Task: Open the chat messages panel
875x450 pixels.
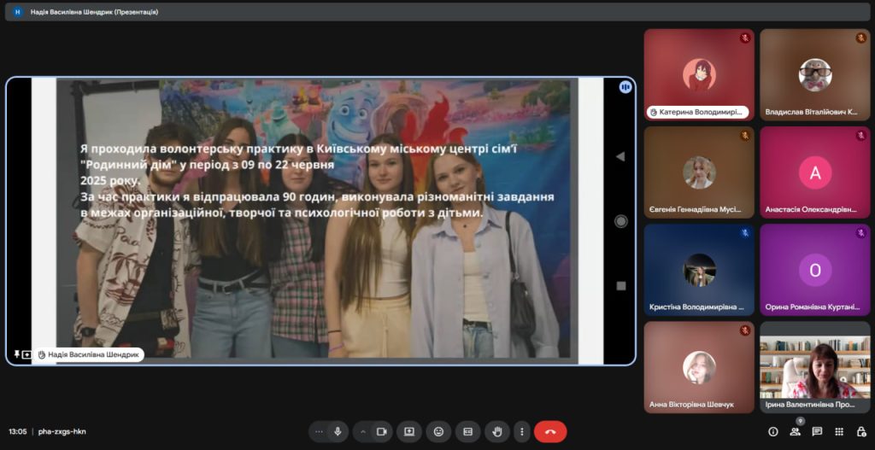Action: click(817, 432)
